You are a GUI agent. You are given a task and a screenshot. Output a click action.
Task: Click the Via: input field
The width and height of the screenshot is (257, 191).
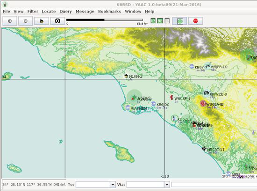click(x=145, y=184)
